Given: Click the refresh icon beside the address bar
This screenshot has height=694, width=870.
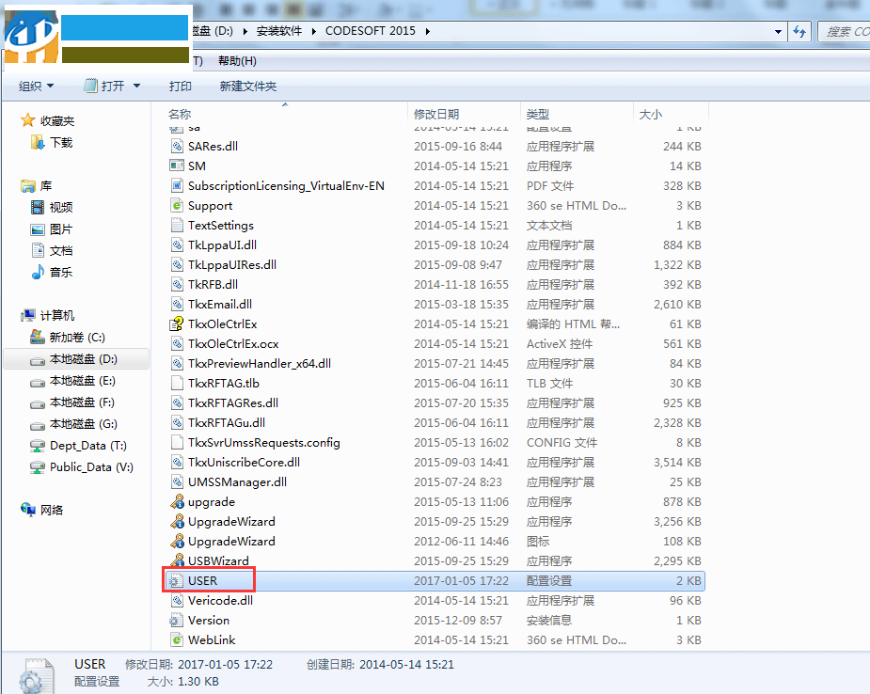Looking at the screenshot, I should (x=799, y=31).
